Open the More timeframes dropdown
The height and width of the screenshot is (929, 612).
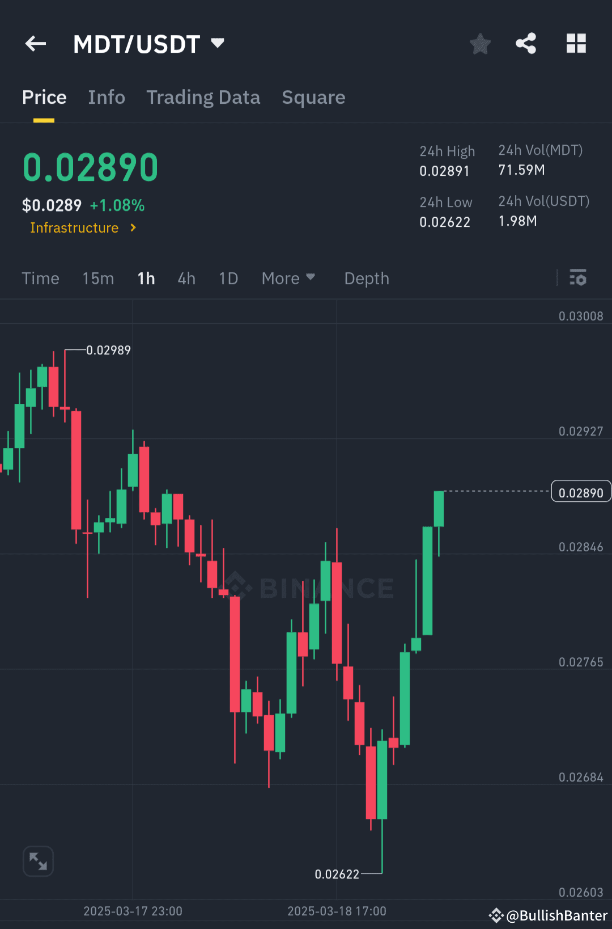point(288,278)
